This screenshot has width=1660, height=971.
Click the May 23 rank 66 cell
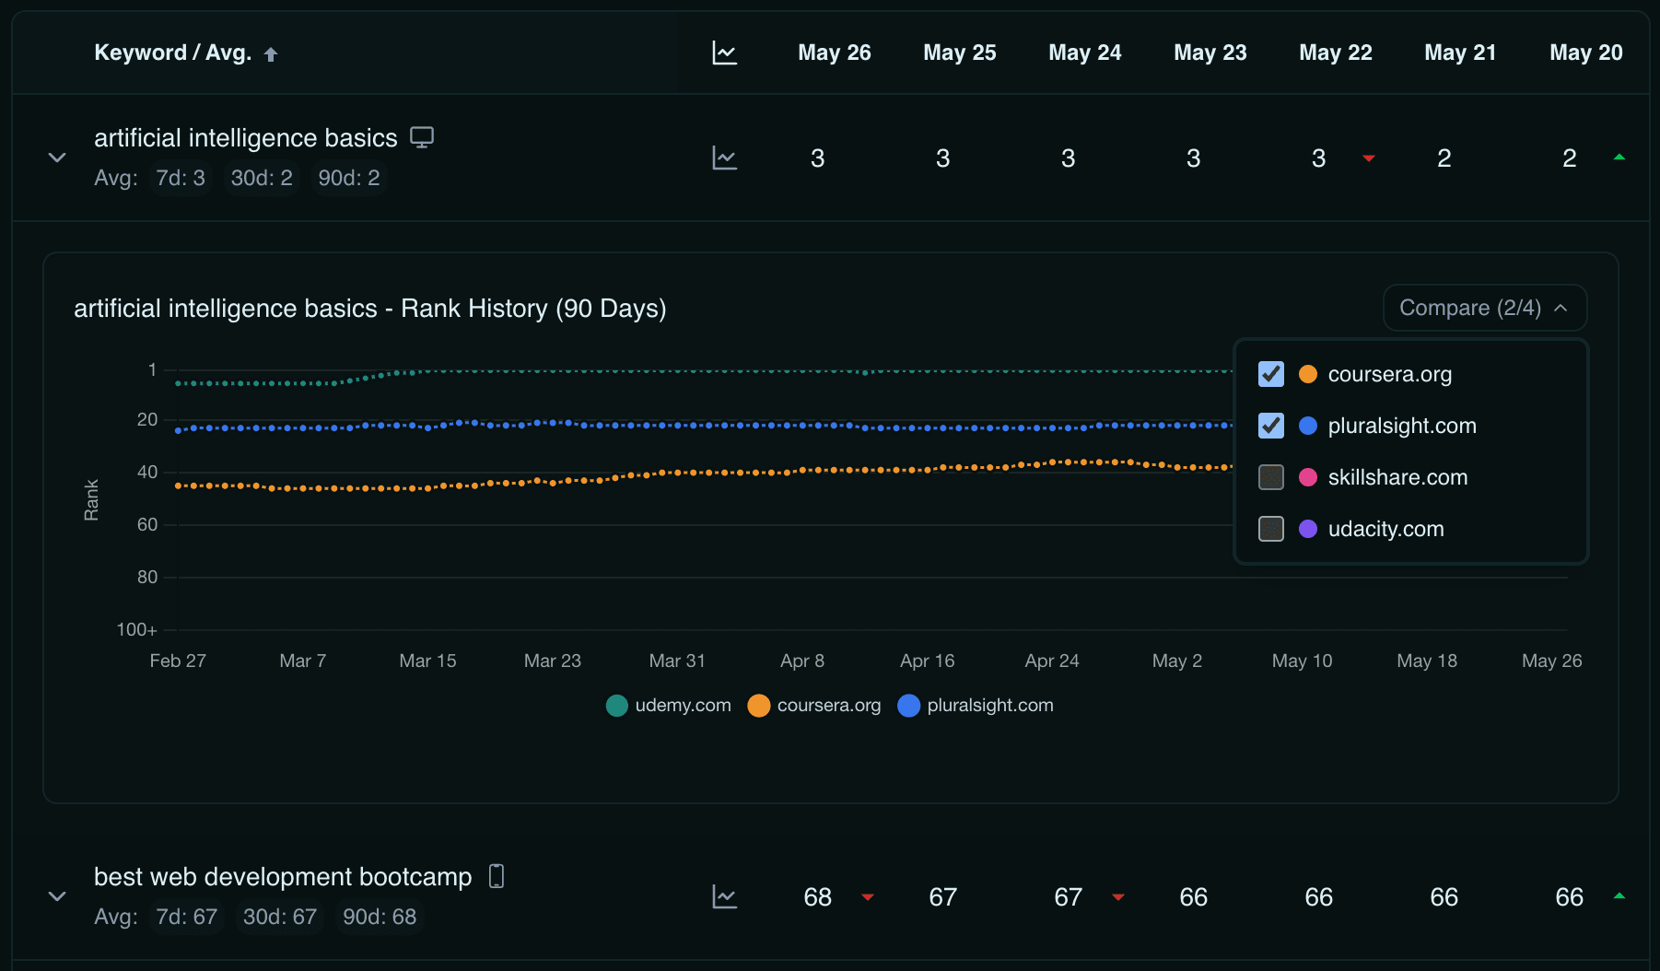1194,897
